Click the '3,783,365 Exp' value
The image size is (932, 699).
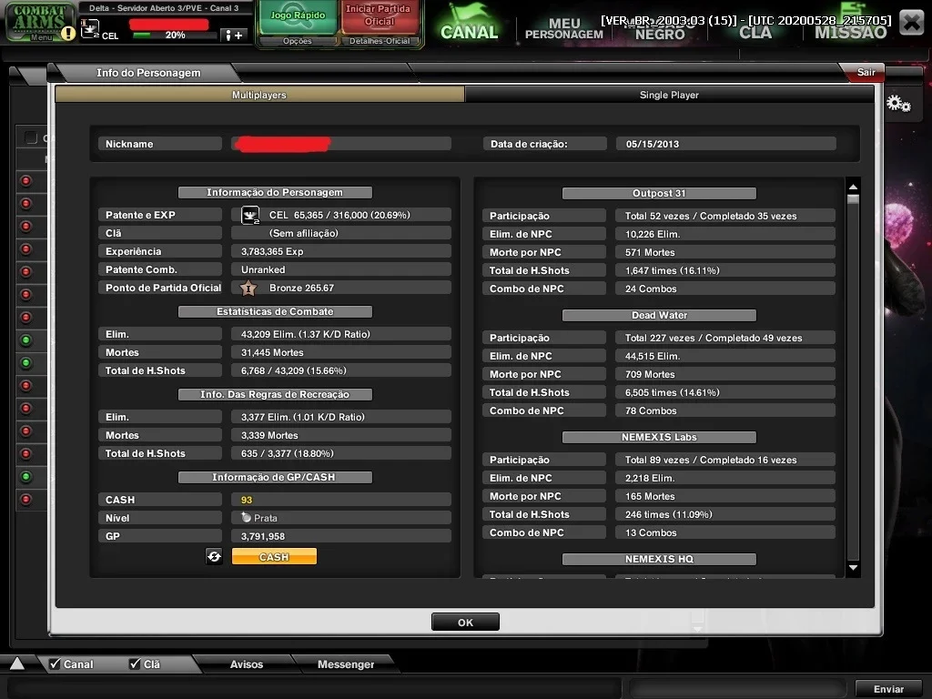click(272, 251)
